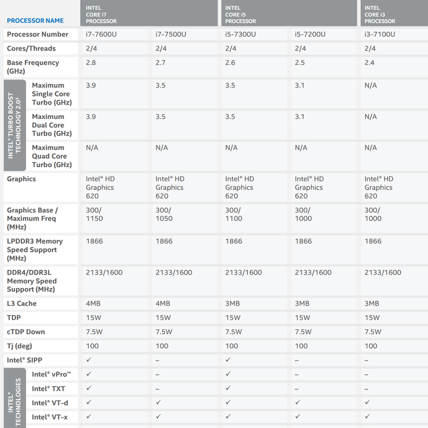
Task: Click the i7-7500U processor number cell
Action: (x=171, y=34)
